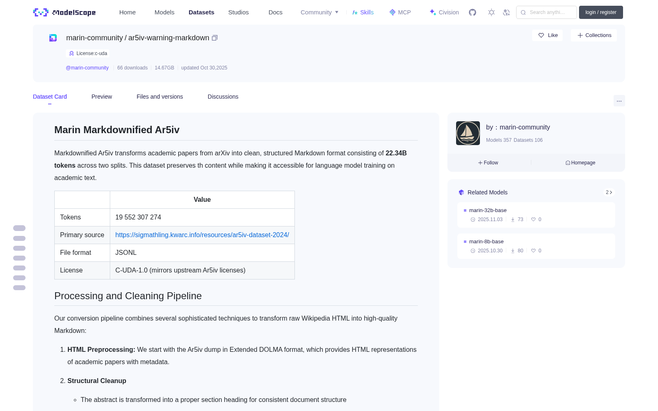
Task: Click the C-UDA-1.0 license cell
Action: coord(202,270)
